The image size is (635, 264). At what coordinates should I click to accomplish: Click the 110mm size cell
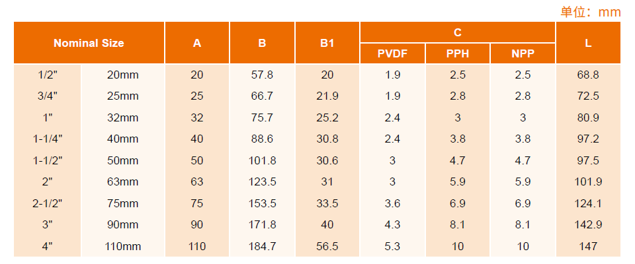(x=123, y=246)
